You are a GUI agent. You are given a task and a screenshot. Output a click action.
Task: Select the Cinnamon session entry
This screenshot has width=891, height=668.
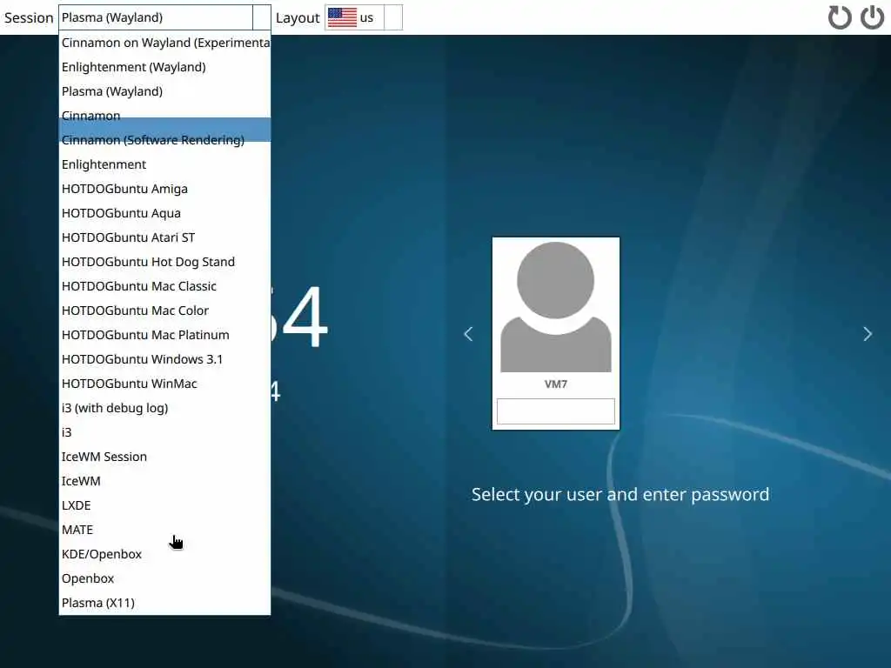click(x=164, y=116)
